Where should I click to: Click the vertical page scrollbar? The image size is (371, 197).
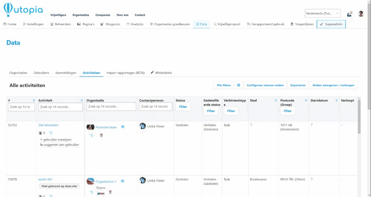[x=359, y=119]
